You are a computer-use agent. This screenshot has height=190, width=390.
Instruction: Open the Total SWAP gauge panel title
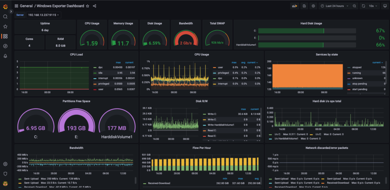(217, 24)
